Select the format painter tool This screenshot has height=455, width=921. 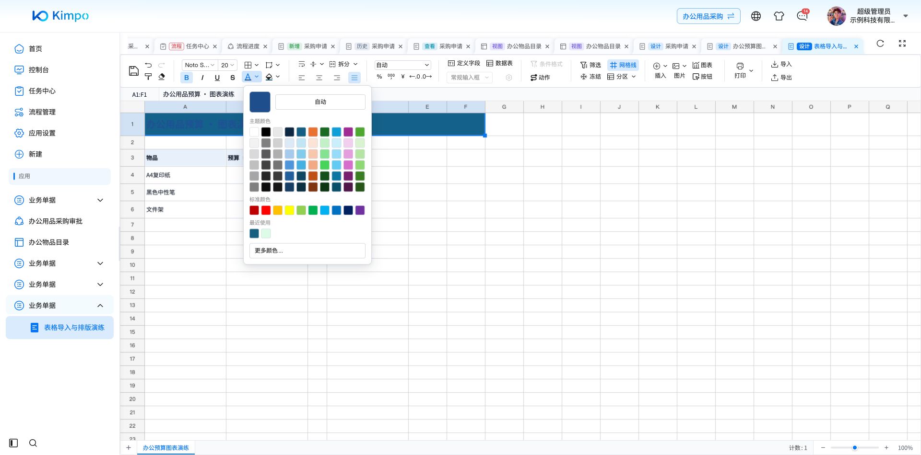pyautogui.click(x=148, y=77)
